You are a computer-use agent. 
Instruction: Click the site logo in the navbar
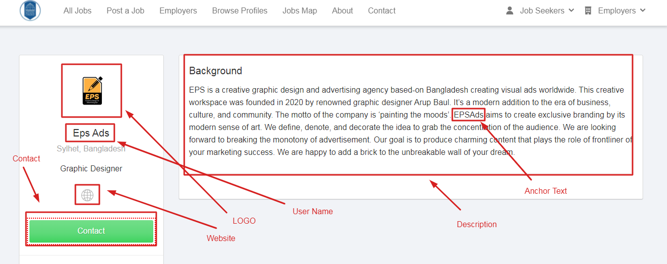click(30, 10)
